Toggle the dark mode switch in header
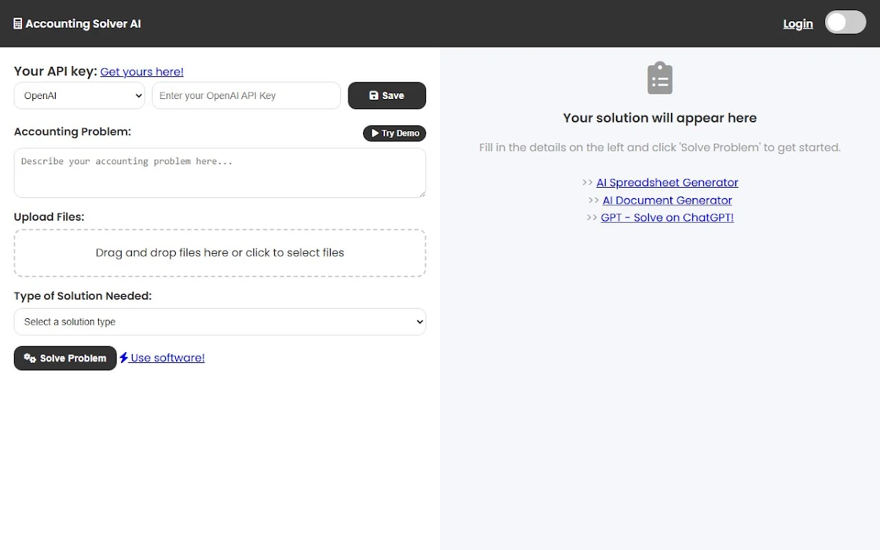The height and width of the screenshot is (550, 880). [x=846, y=23]
